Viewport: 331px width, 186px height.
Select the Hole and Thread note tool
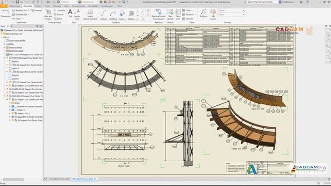[48, 14]
